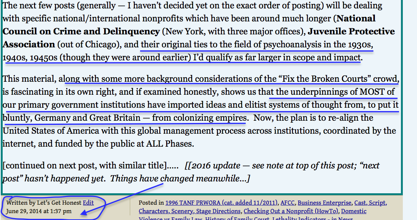Click the Posted in label
417x220 pixels.
[x=151, y=203]
